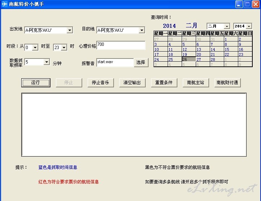Viewport: 261px width, 201px height.
Task: Click the 停止音乐 button
Action: pos(101,83)
